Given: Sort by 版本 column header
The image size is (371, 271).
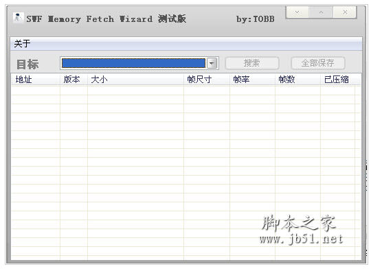Looking at the screenshot, I should (74, 80).
